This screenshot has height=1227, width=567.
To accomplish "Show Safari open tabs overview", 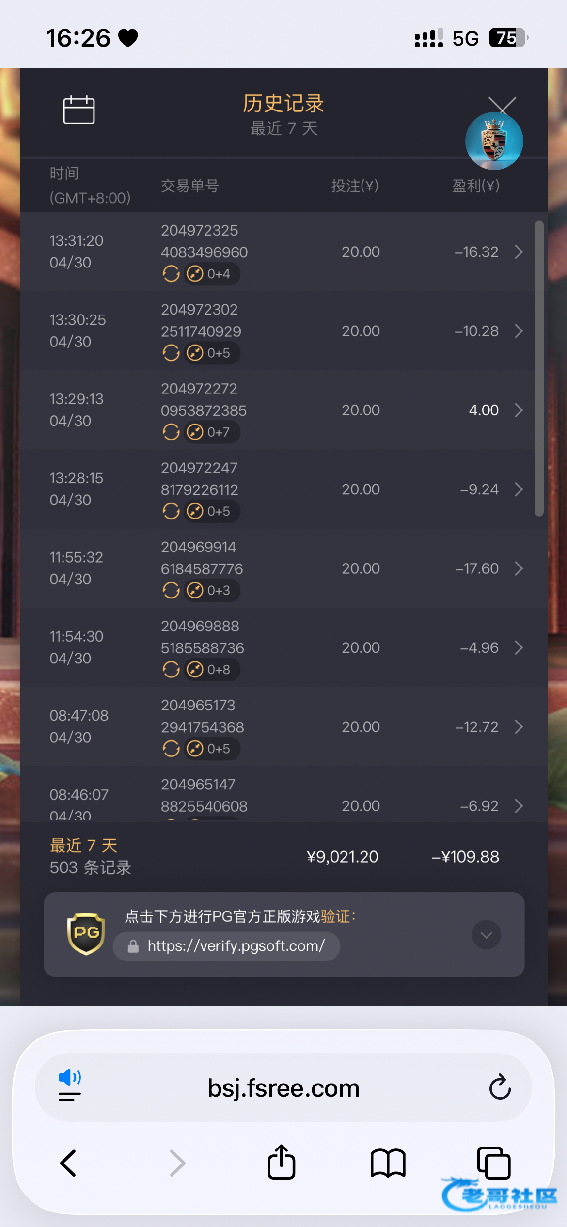I will [x=494, y=1163].
